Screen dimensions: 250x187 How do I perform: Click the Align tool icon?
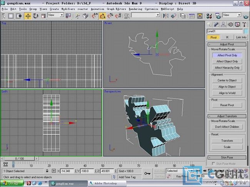click(173, 16)
